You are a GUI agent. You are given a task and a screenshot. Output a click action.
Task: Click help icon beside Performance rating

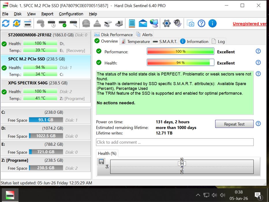(x=258, y=51)
